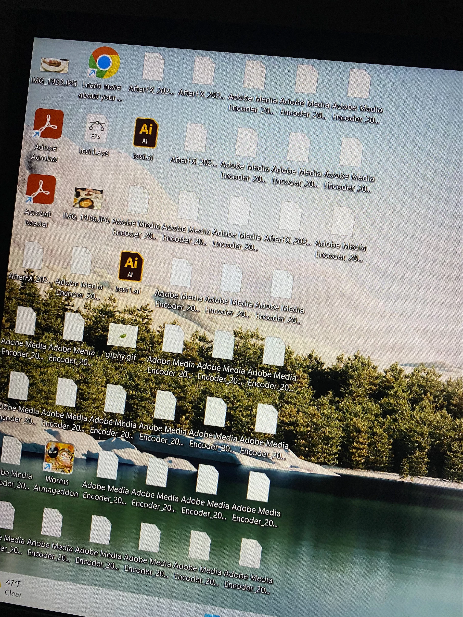Screen dimensions: 463x617
Task: Select the AfterFX file in the Acrobat Reader row
Action: tap(290, 216)
